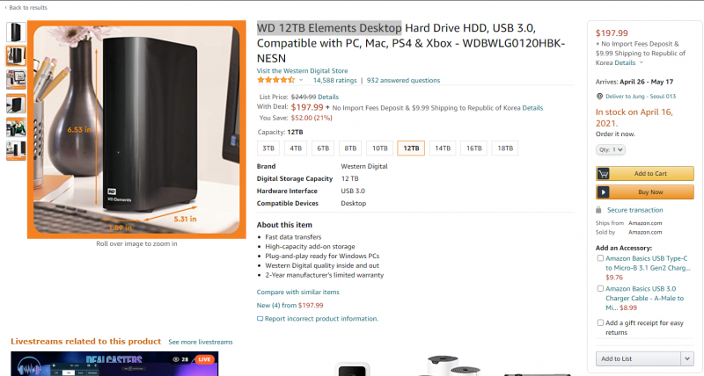Check Amazon Basics USB Type-C accessory

pos(600,258)
